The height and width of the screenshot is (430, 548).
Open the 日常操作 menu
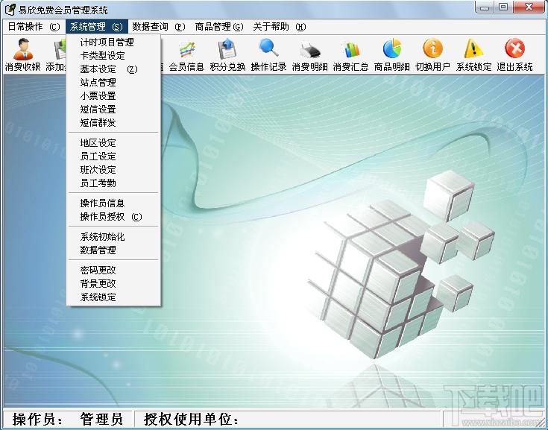tap(34, 27)
